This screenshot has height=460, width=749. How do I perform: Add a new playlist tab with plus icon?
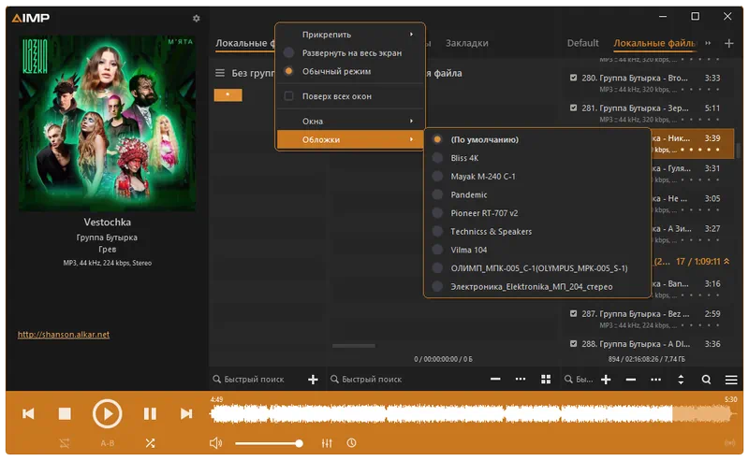click(x=729, y=43)
